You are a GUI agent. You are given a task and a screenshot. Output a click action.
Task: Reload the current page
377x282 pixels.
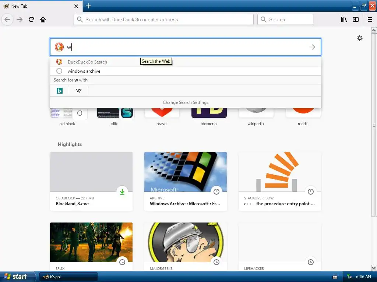(x=32, y=19)
